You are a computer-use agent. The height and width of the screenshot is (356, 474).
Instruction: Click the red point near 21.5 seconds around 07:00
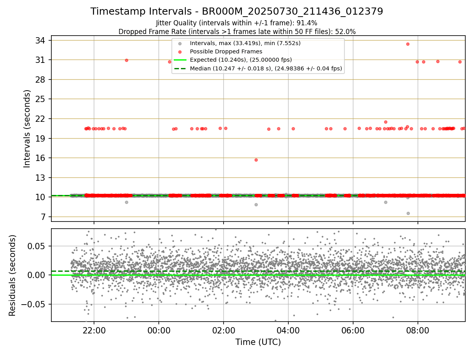pos(386,122)
